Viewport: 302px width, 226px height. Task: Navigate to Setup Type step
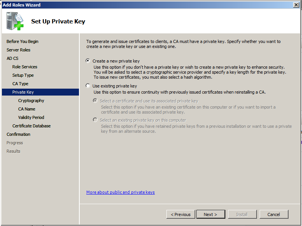coord(23,75)
